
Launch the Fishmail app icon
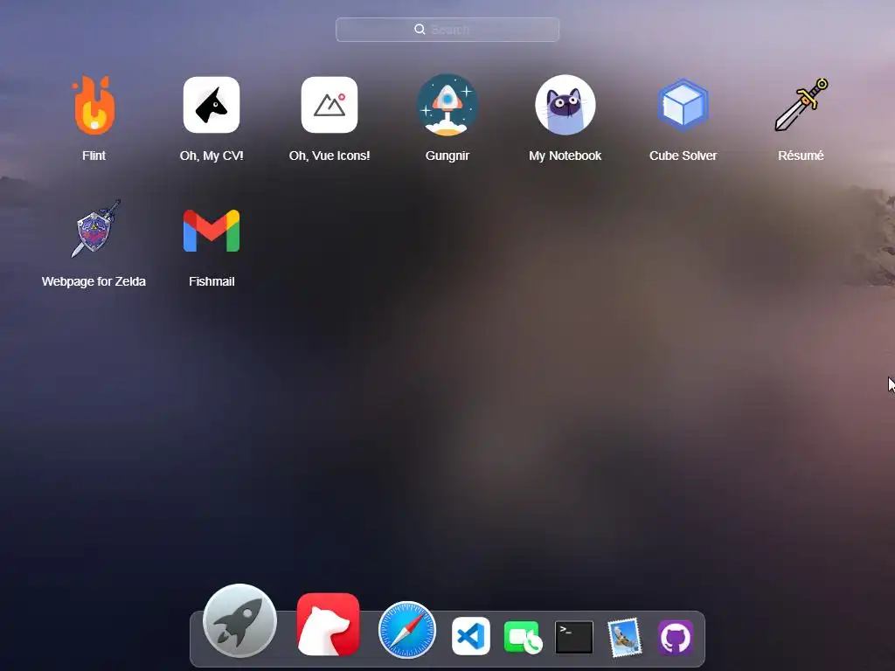212,231
